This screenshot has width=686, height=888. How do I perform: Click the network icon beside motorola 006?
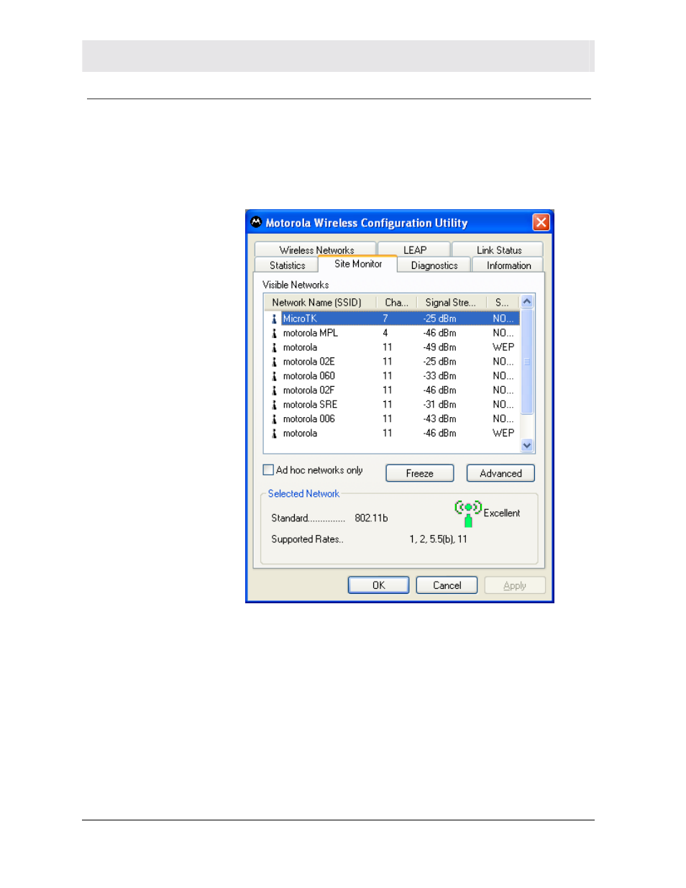pyautogui.click(x=274, y=419)
